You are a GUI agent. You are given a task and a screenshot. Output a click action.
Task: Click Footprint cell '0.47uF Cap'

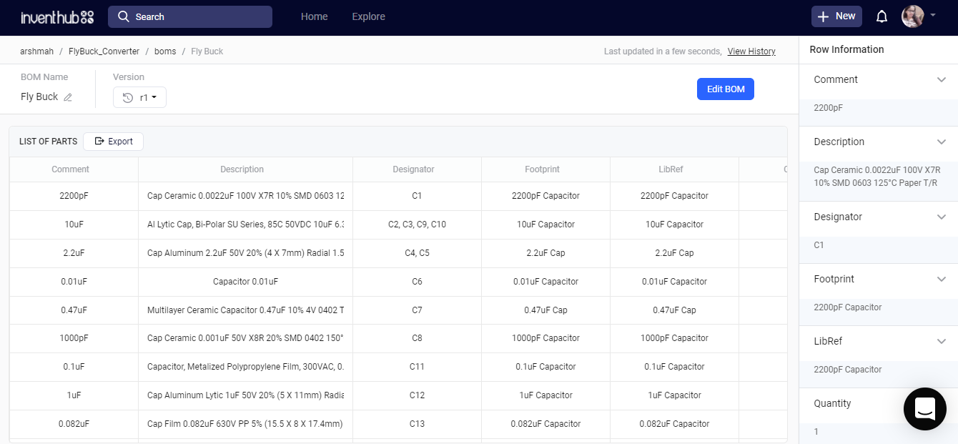(545, 310)
